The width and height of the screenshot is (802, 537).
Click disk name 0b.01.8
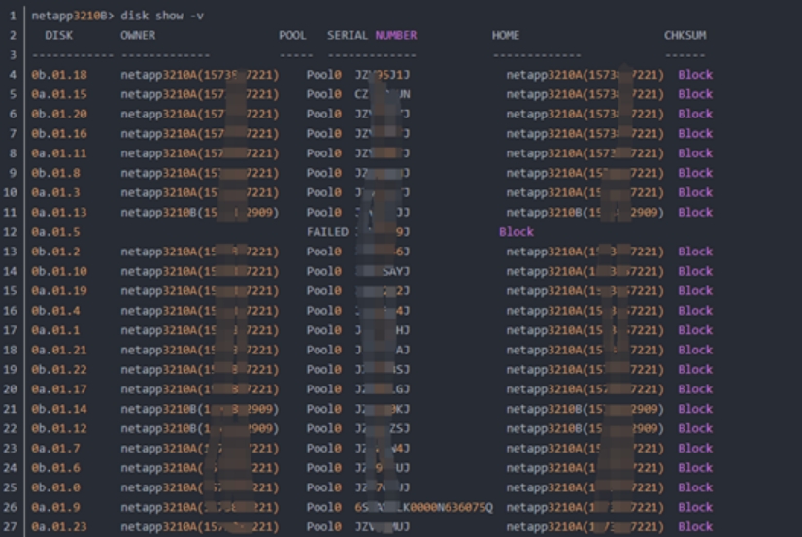55,173
